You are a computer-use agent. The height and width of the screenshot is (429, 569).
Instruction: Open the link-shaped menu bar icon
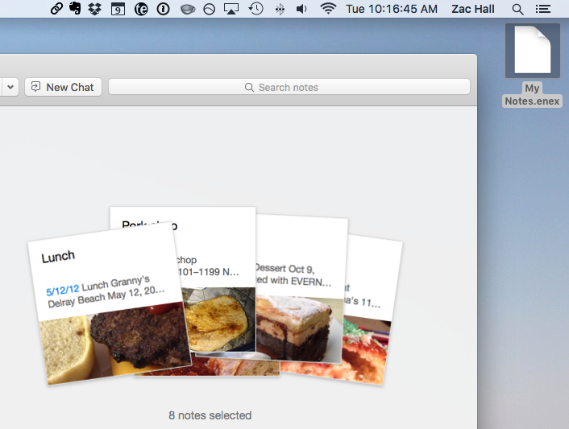56,9
